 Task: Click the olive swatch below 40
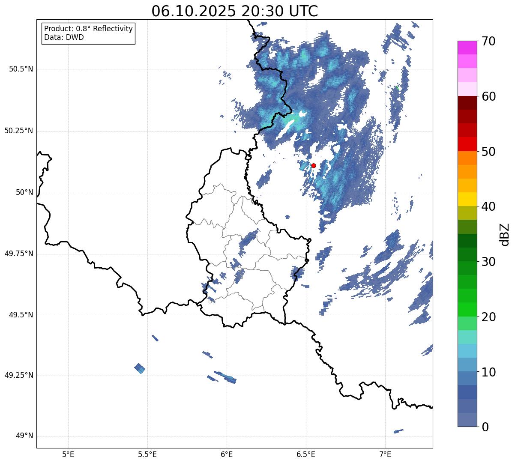click(467, 213)
